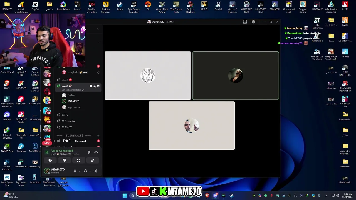Image resolution: width=356 pixels, height=200 pixels.
Task: Expand the server name dropdown chevron
Action: coord(98,29)
